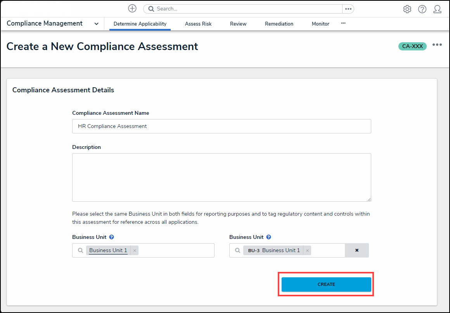Viewport: 450px width, 313px height.
Task: Show help for right Business Unit field
Action: [269, 237]
